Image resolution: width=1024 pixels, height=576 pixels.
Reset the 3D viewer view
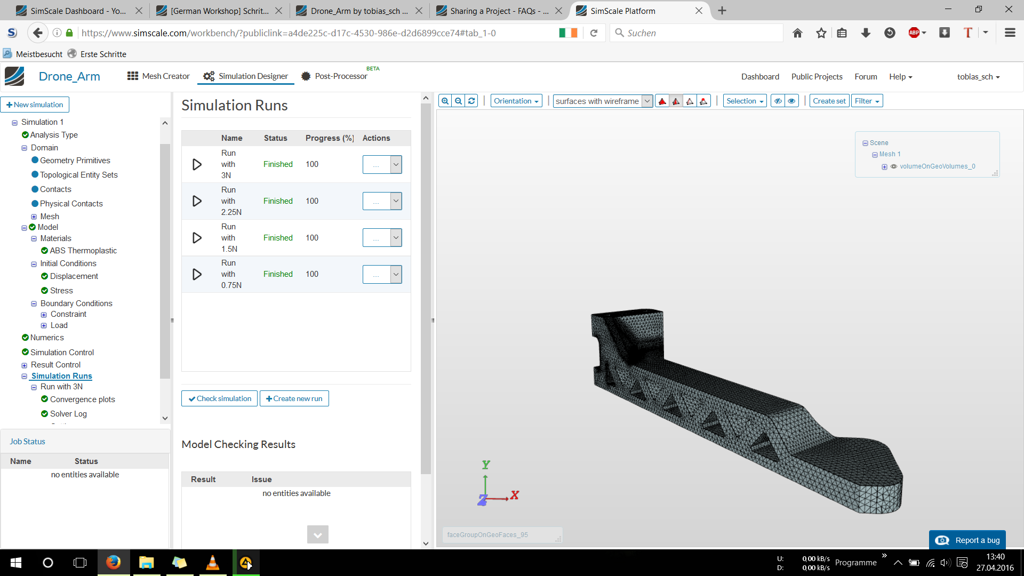click(x=471, y=101)
